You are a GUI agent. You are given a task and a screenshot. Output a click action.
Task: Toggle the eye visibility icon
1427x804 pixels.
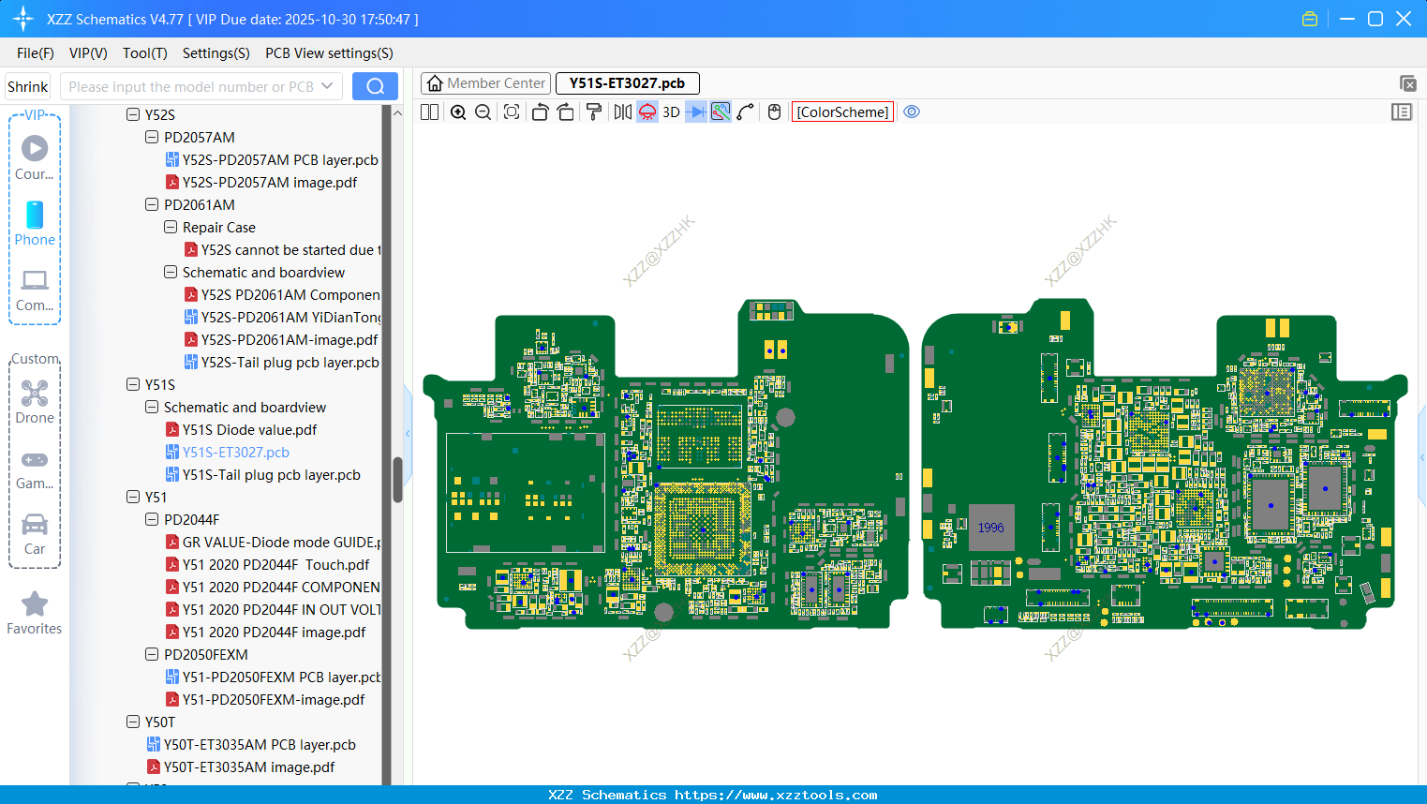point(912,112)
